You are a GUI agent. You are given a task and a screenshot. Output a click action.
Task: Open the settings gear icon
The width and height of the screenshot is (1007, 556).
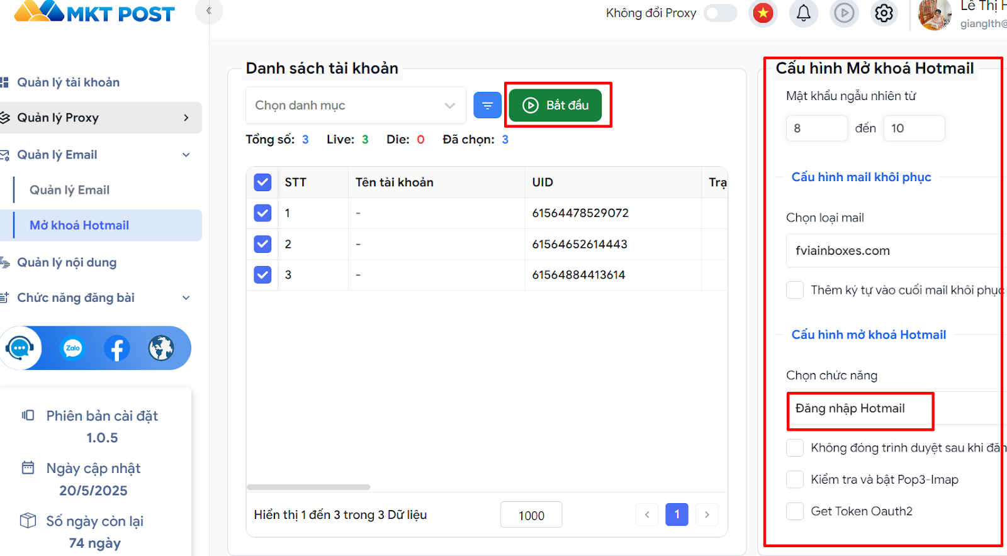884,13
